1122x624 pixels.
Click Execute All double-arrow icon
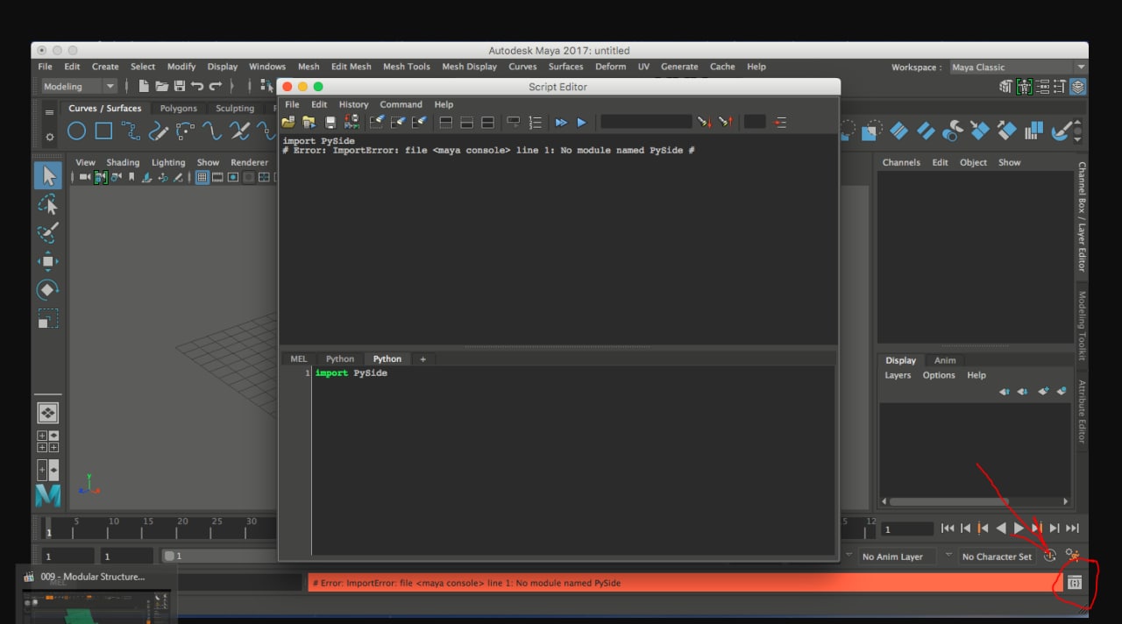click(x=561, y=122)
